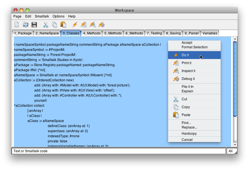The image size is (249, 170).
Task: Click the yellow minimize window button
Action: pyautogui.click(x=22, y=10)
